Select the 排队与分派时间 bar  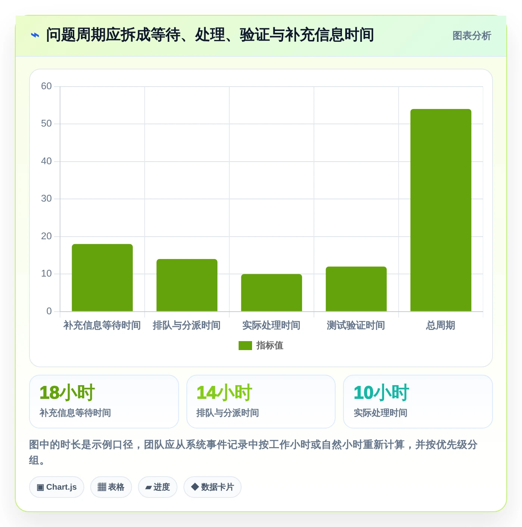click(187, 285)
